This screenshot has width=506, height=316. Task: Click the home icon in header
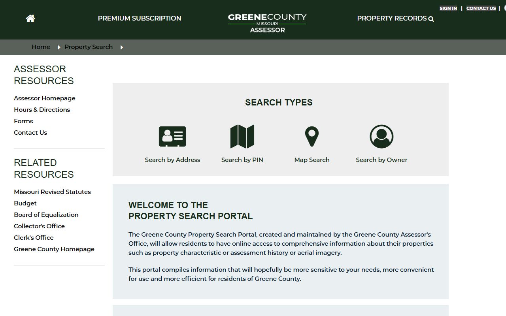tap(30, 19)
